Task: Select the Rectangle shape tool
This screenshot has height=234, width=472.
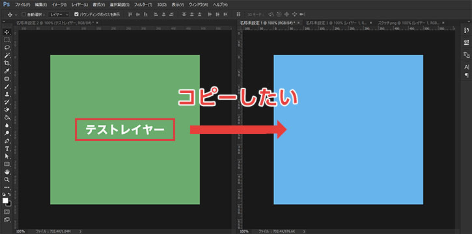Action: point(7,164)
